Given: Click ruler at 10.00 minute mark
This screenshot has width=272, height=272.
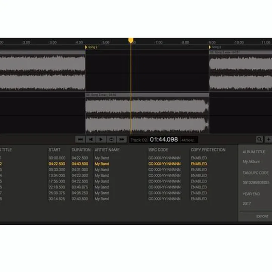Looking at the screenshot, I should (239, 42).
